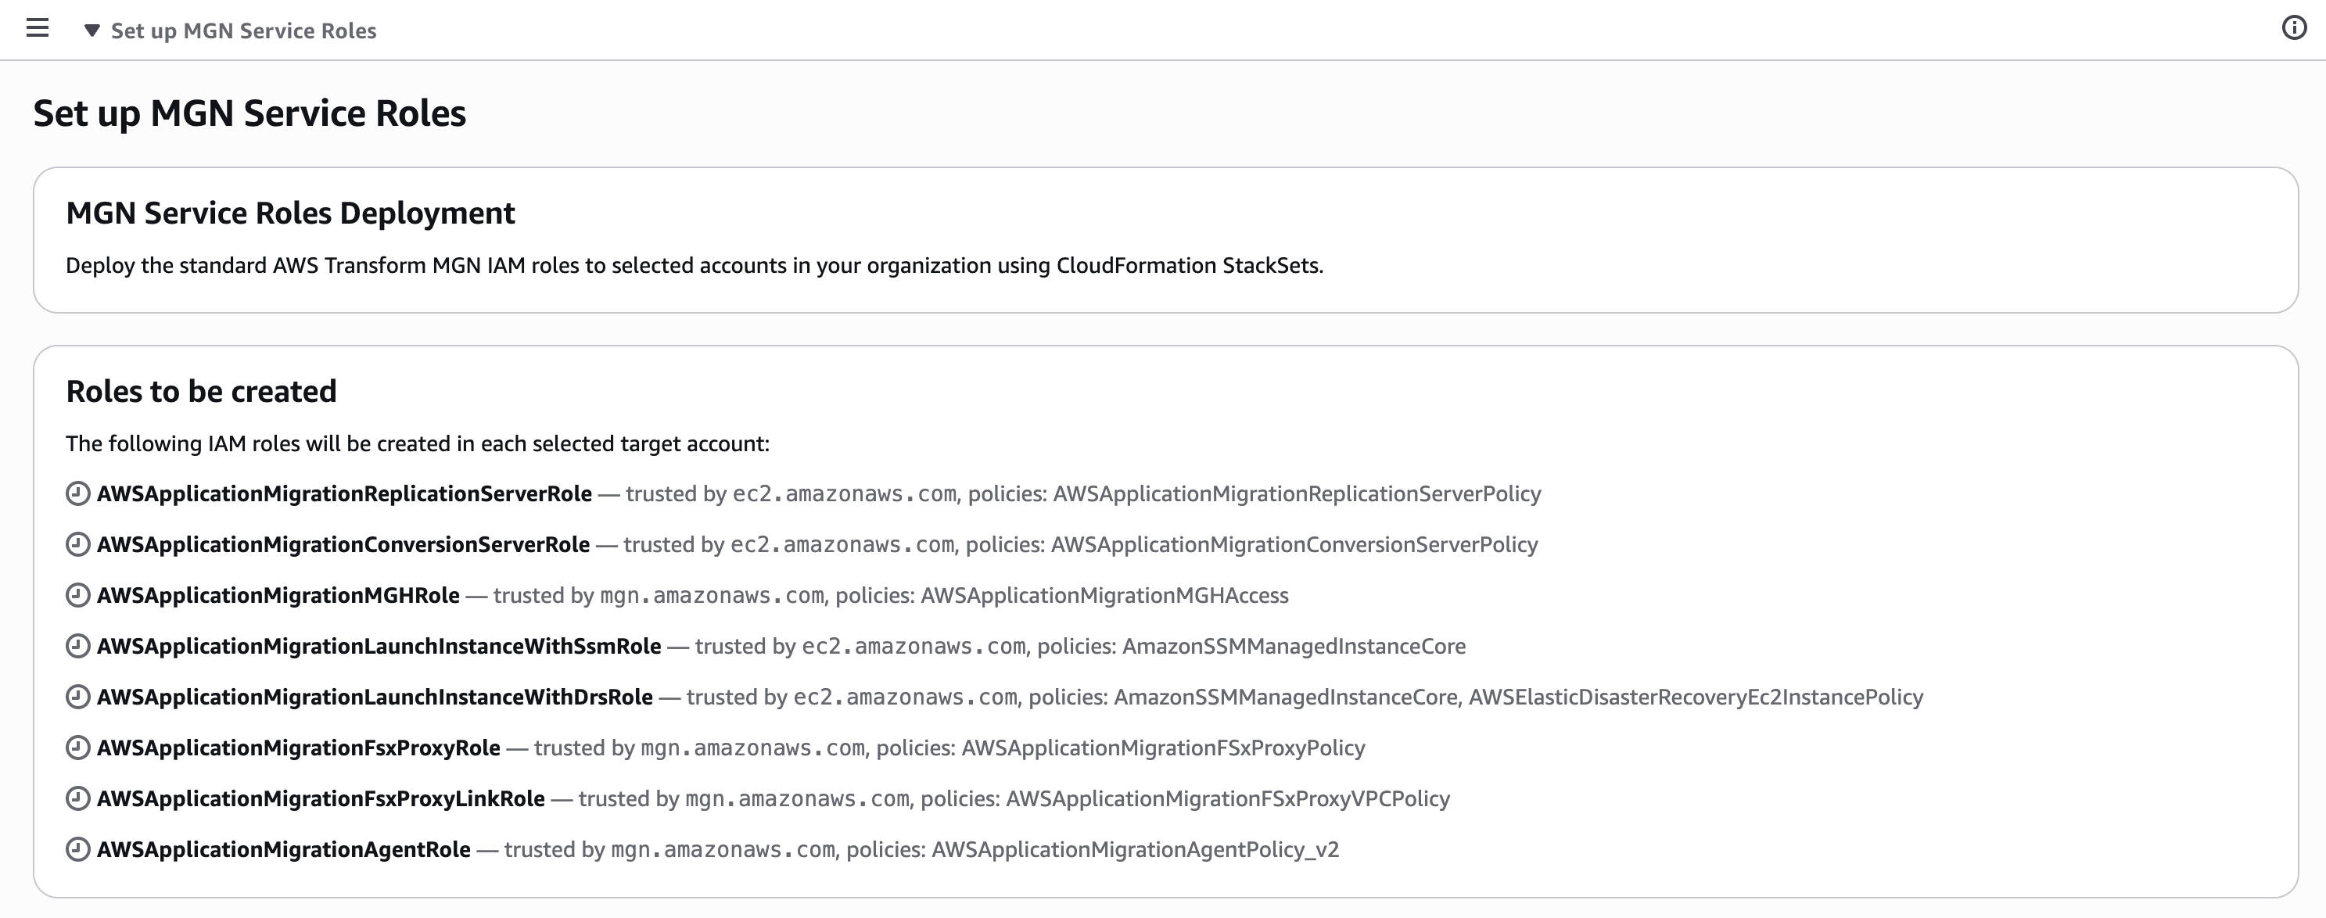Viewport: 2326px width, 918px height.
Task: Collapse the Set up MGN Service Roles breadcrumb triangle
Action: click(x=92, y=30)
